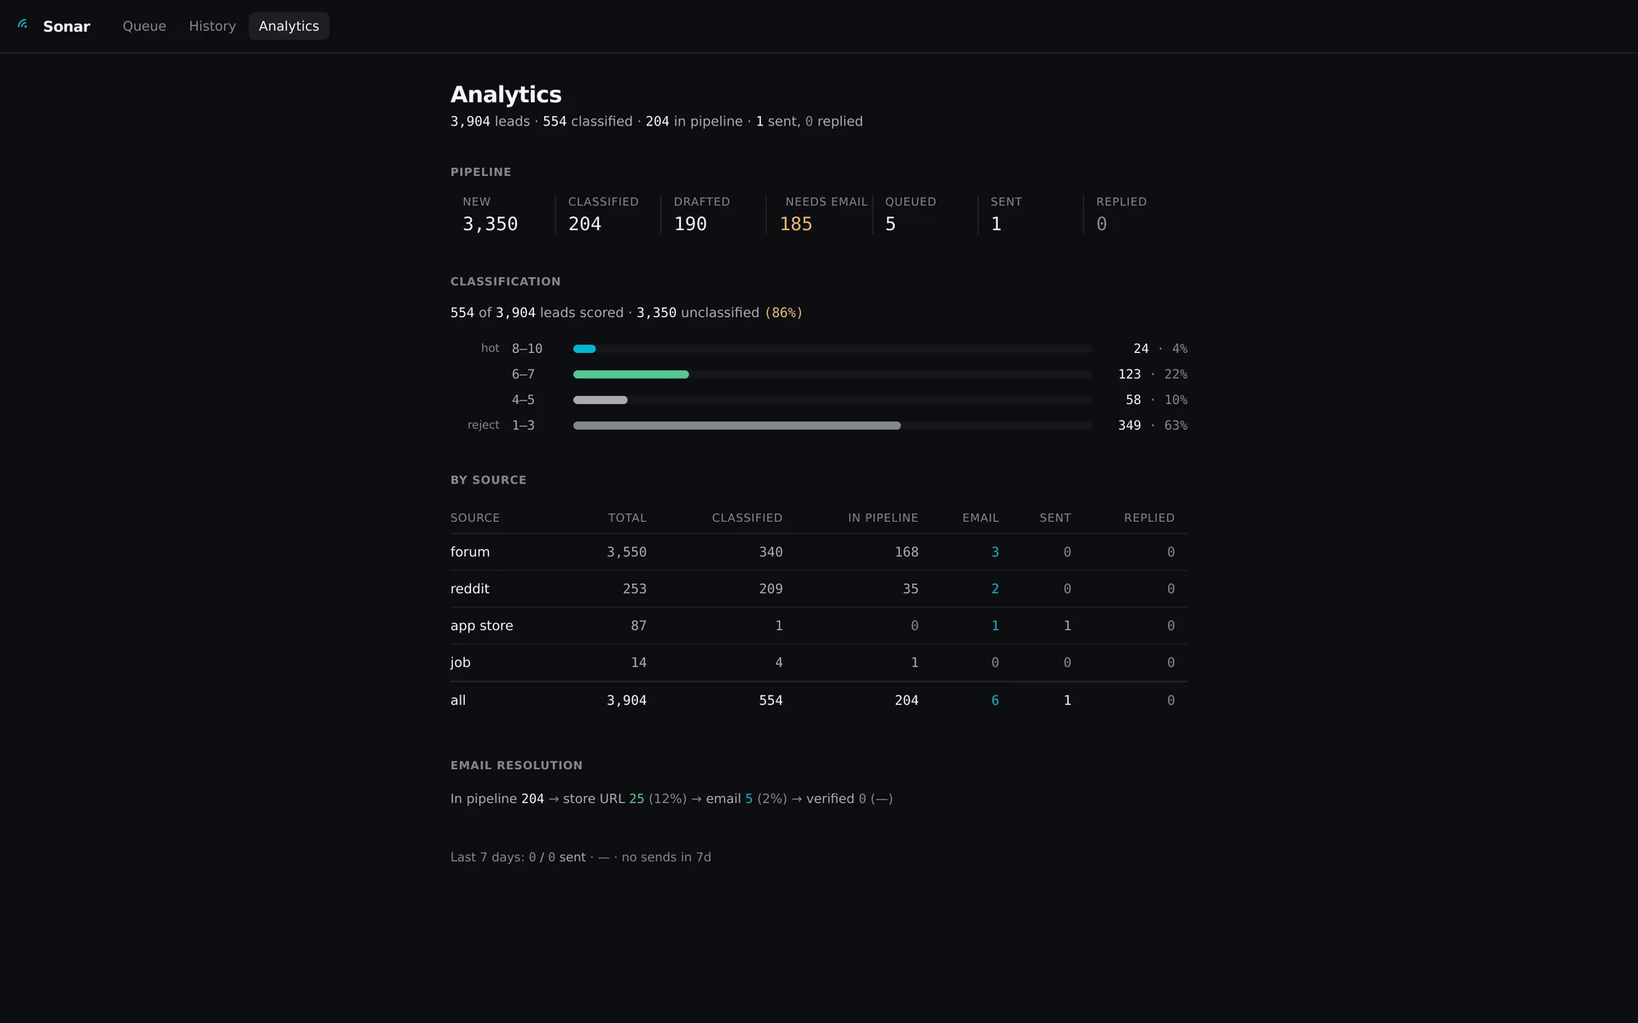Click the REPLIED pipeline stat 0
The image size is (1638, 1023).
click(x=1101, y=224)
